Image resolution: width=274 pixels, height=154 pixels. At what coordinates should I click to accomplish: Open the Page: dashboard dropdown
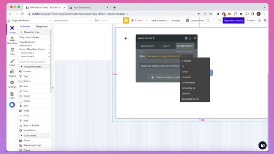[x=31, y=21]
